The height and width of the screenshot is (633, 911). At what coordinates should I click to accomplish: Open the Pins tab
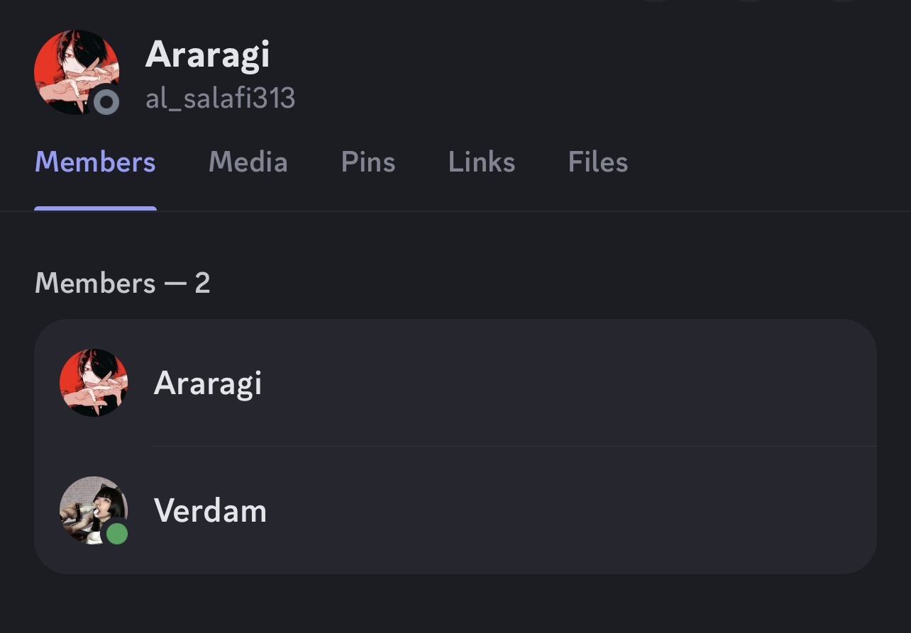click(368, 162)
